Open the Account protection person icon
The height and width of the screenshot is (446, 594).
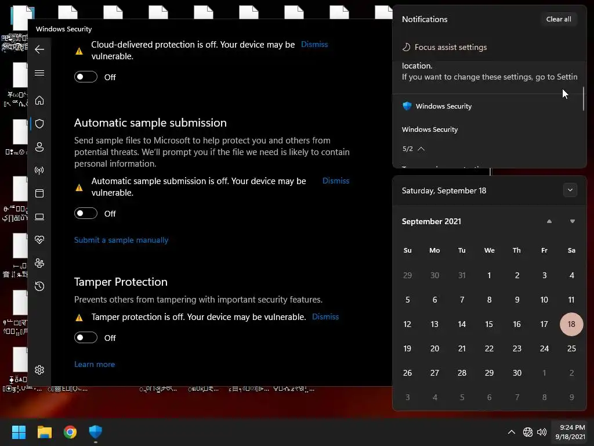tap(39, 147)
